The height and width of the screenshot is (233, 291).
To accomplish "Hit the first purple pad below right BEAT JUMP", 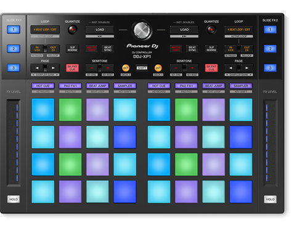I will click(x=213, y=110).
